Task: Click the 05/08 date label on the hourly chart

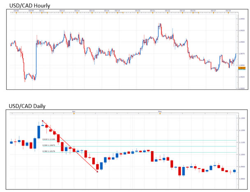Action: coord(16,11)
